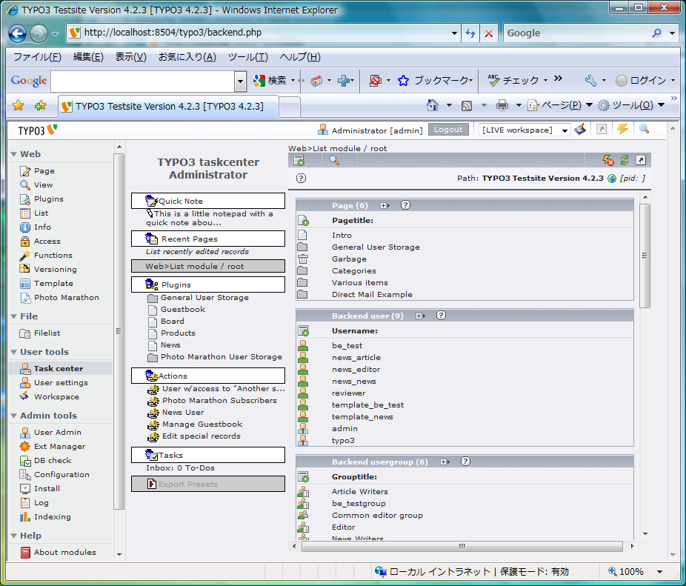Open the Manage Guestbook action
This screenshot has height=586, width=686.
coord(202,424)
